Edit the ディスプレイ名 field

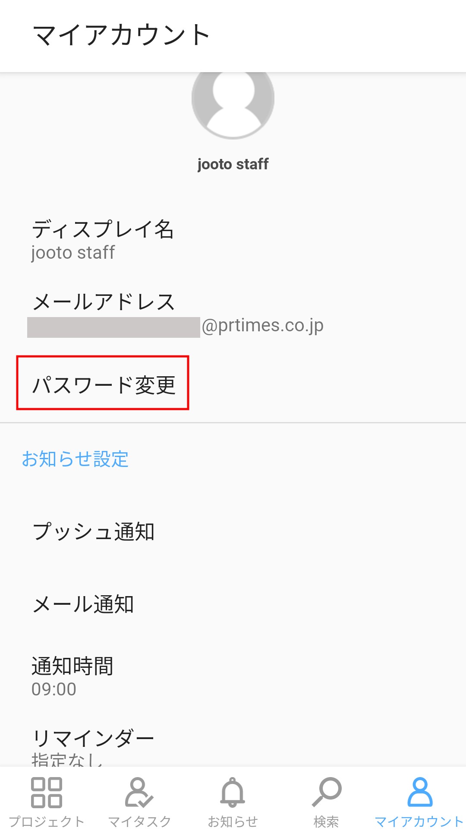[x=233, y=240]
